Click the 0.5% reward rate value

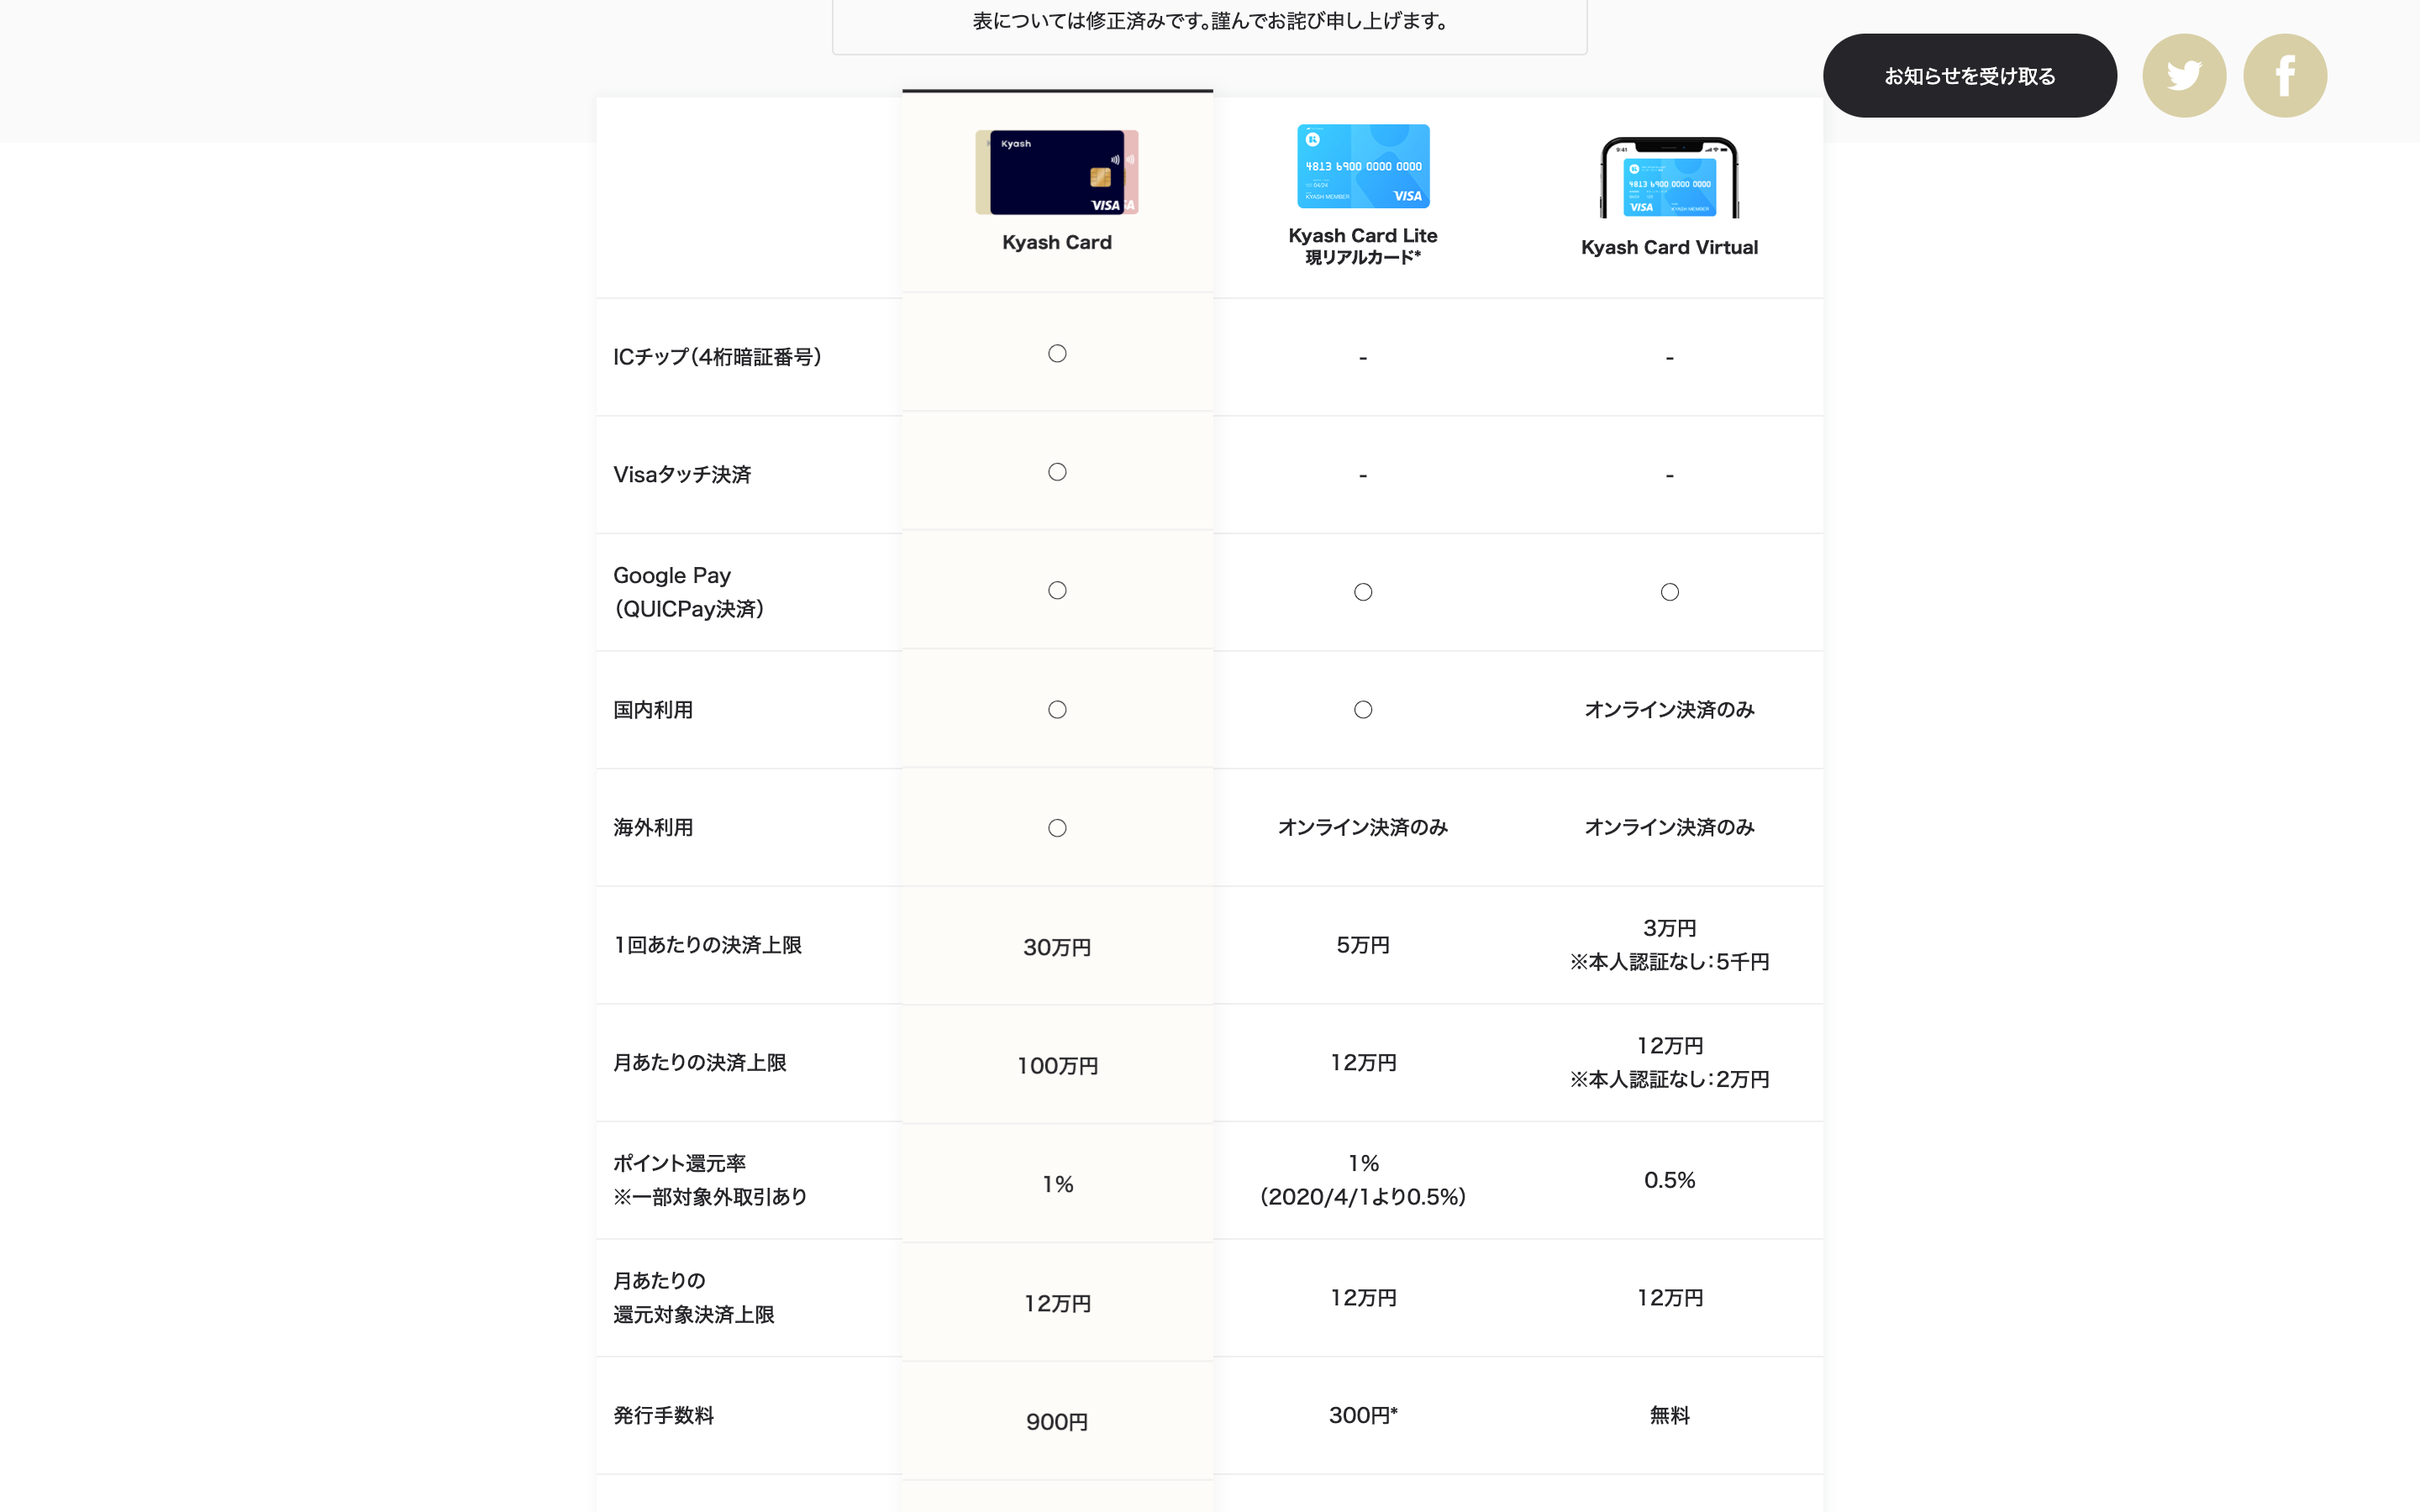1669,1181
